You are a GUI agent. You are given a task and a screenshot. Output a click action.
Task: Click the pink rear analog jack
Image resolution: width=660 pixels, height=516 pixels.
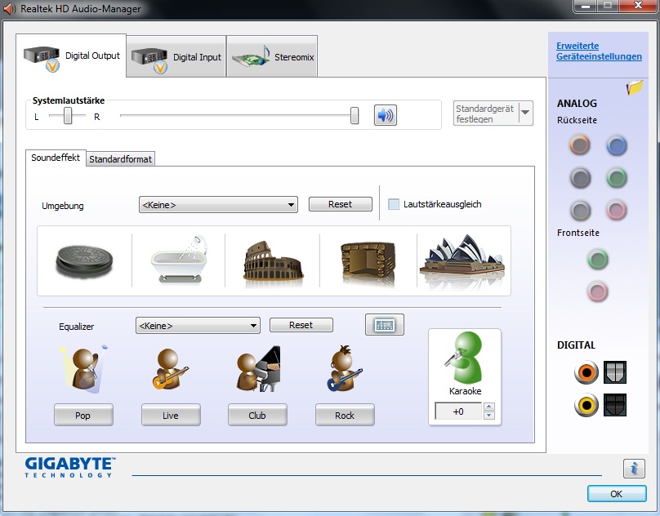click(617, 210)
